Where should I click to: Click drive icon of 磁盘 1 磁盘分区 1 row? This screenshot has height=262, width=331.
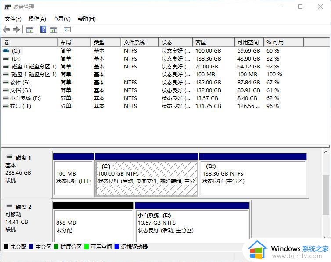6,75
